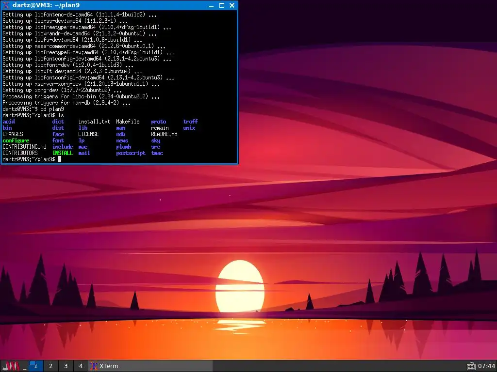
Task: Click the 'sky' directory name
Action: (156, 140)
